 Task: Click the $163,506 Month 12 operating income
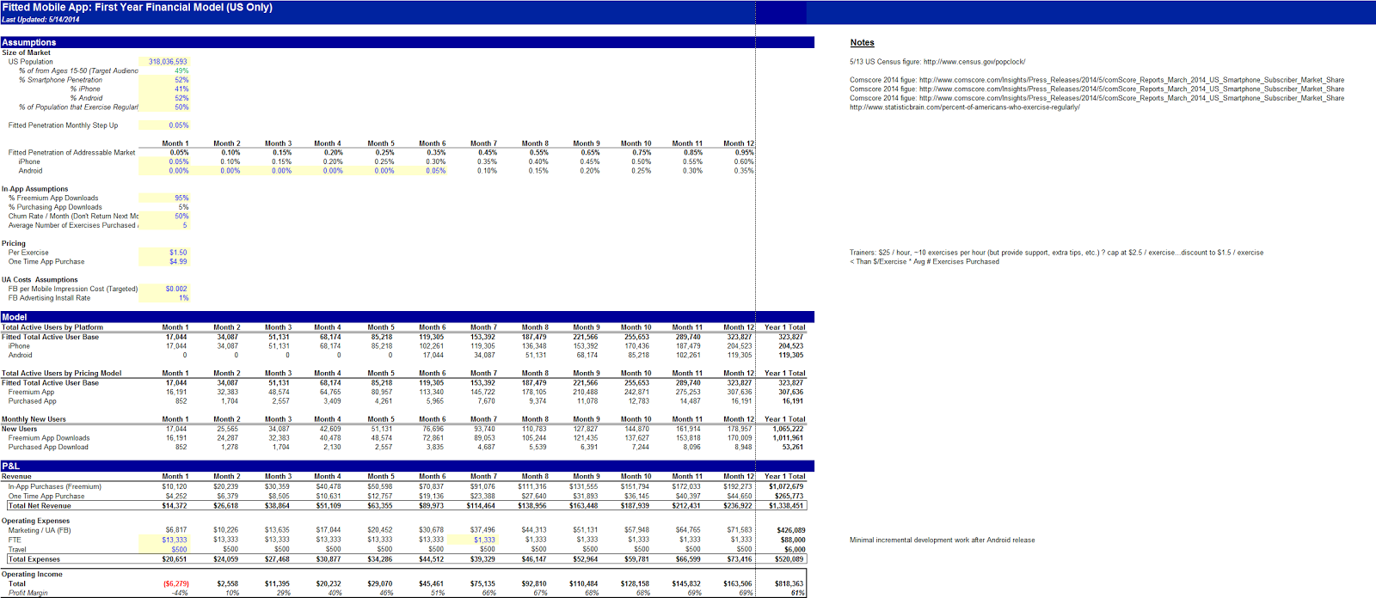pyautogui.click(x=738, y=583)
